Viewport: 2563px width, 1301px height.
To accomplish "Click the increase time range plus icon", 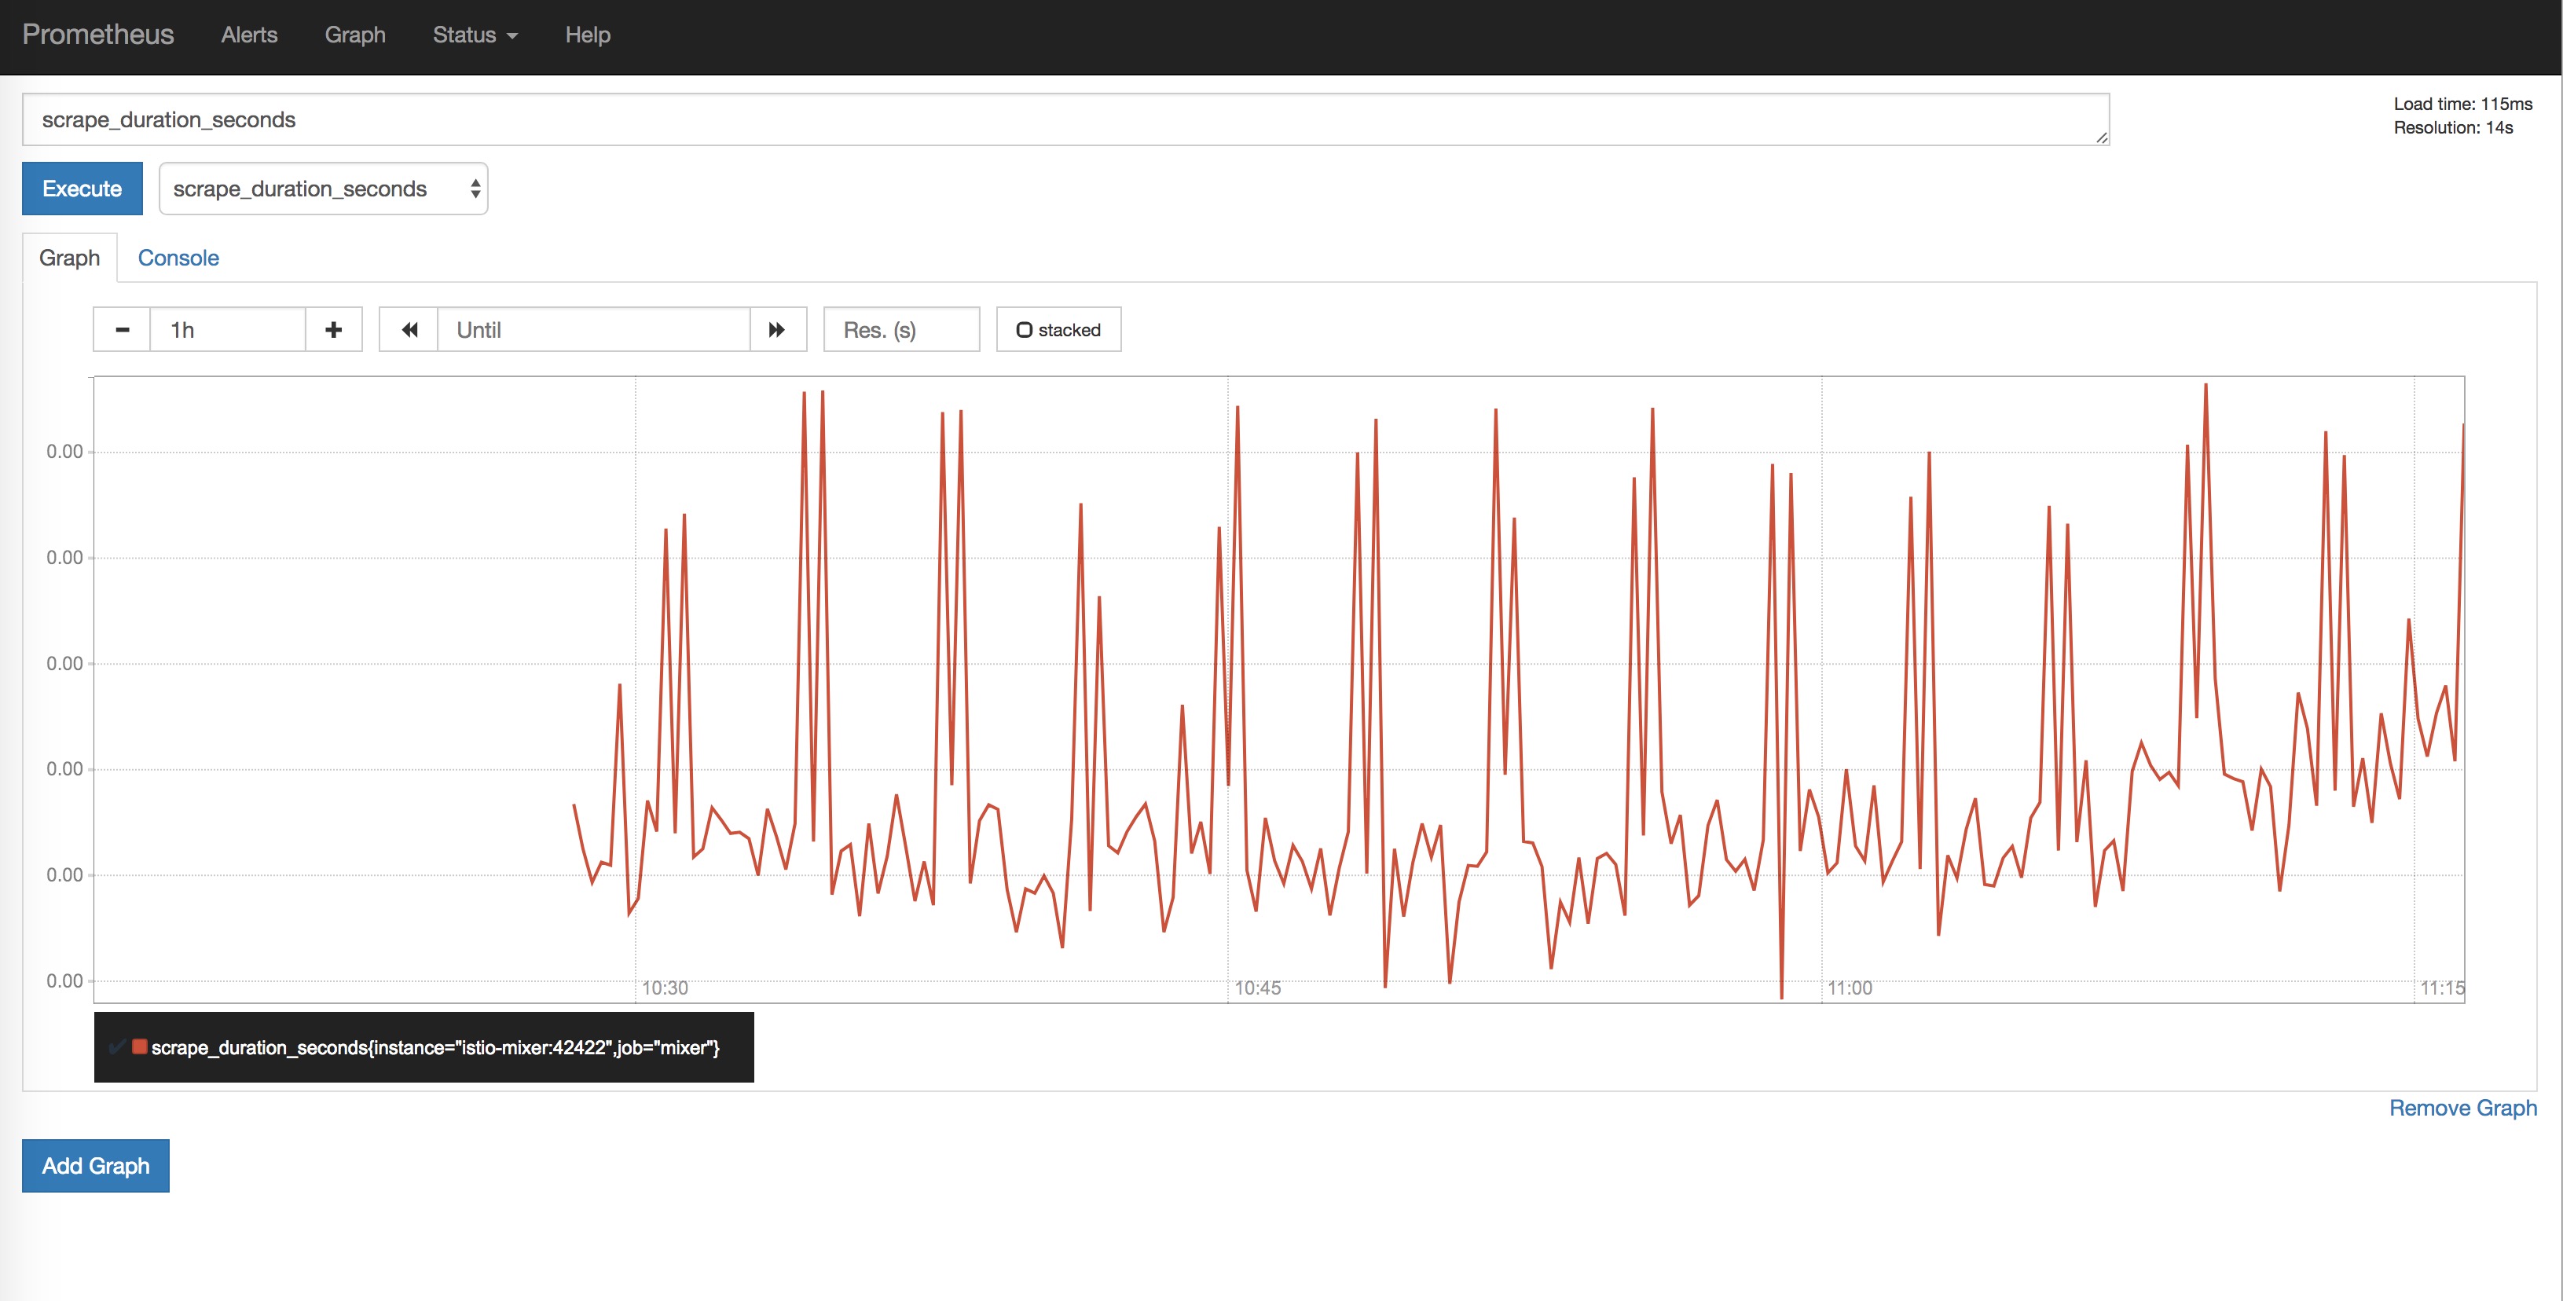I will [333, 330].
